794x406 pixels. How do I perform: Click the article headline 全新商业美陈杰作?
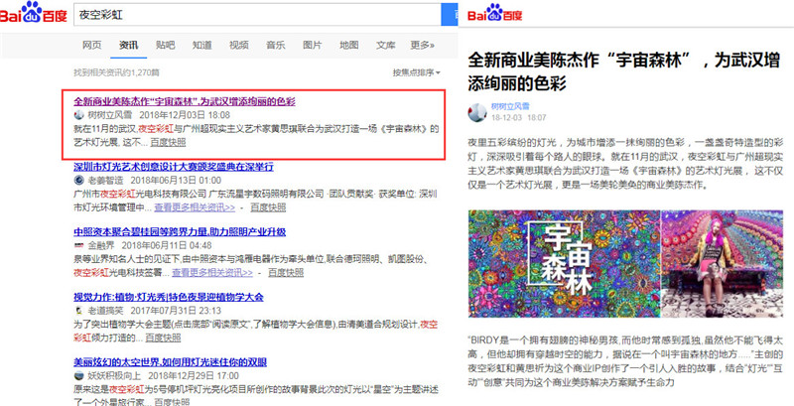point(624,71)
